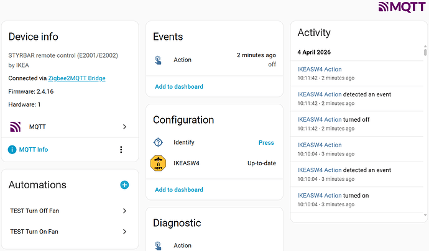This screenshot has width=429, height=251.
Task: Click the 'off' state value in Events
Action: 272,65
